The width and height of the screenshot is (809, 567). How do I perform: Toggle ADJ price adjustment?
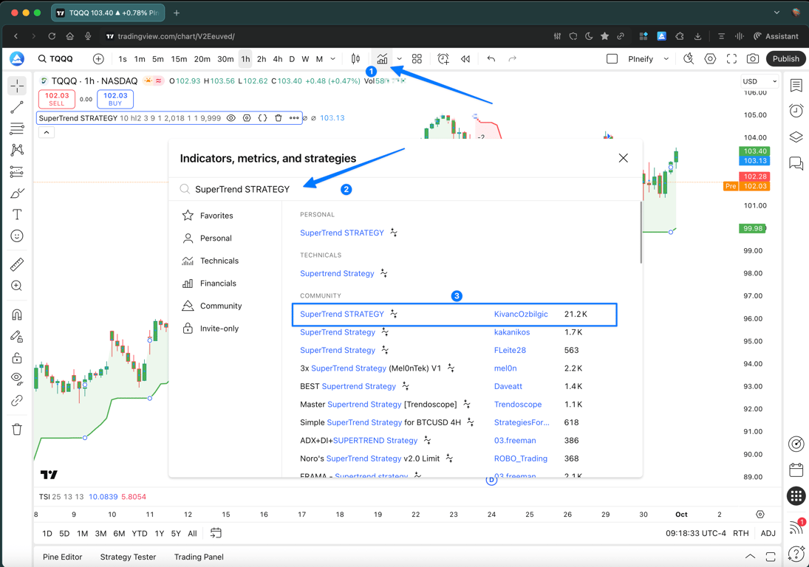(768, 533)
